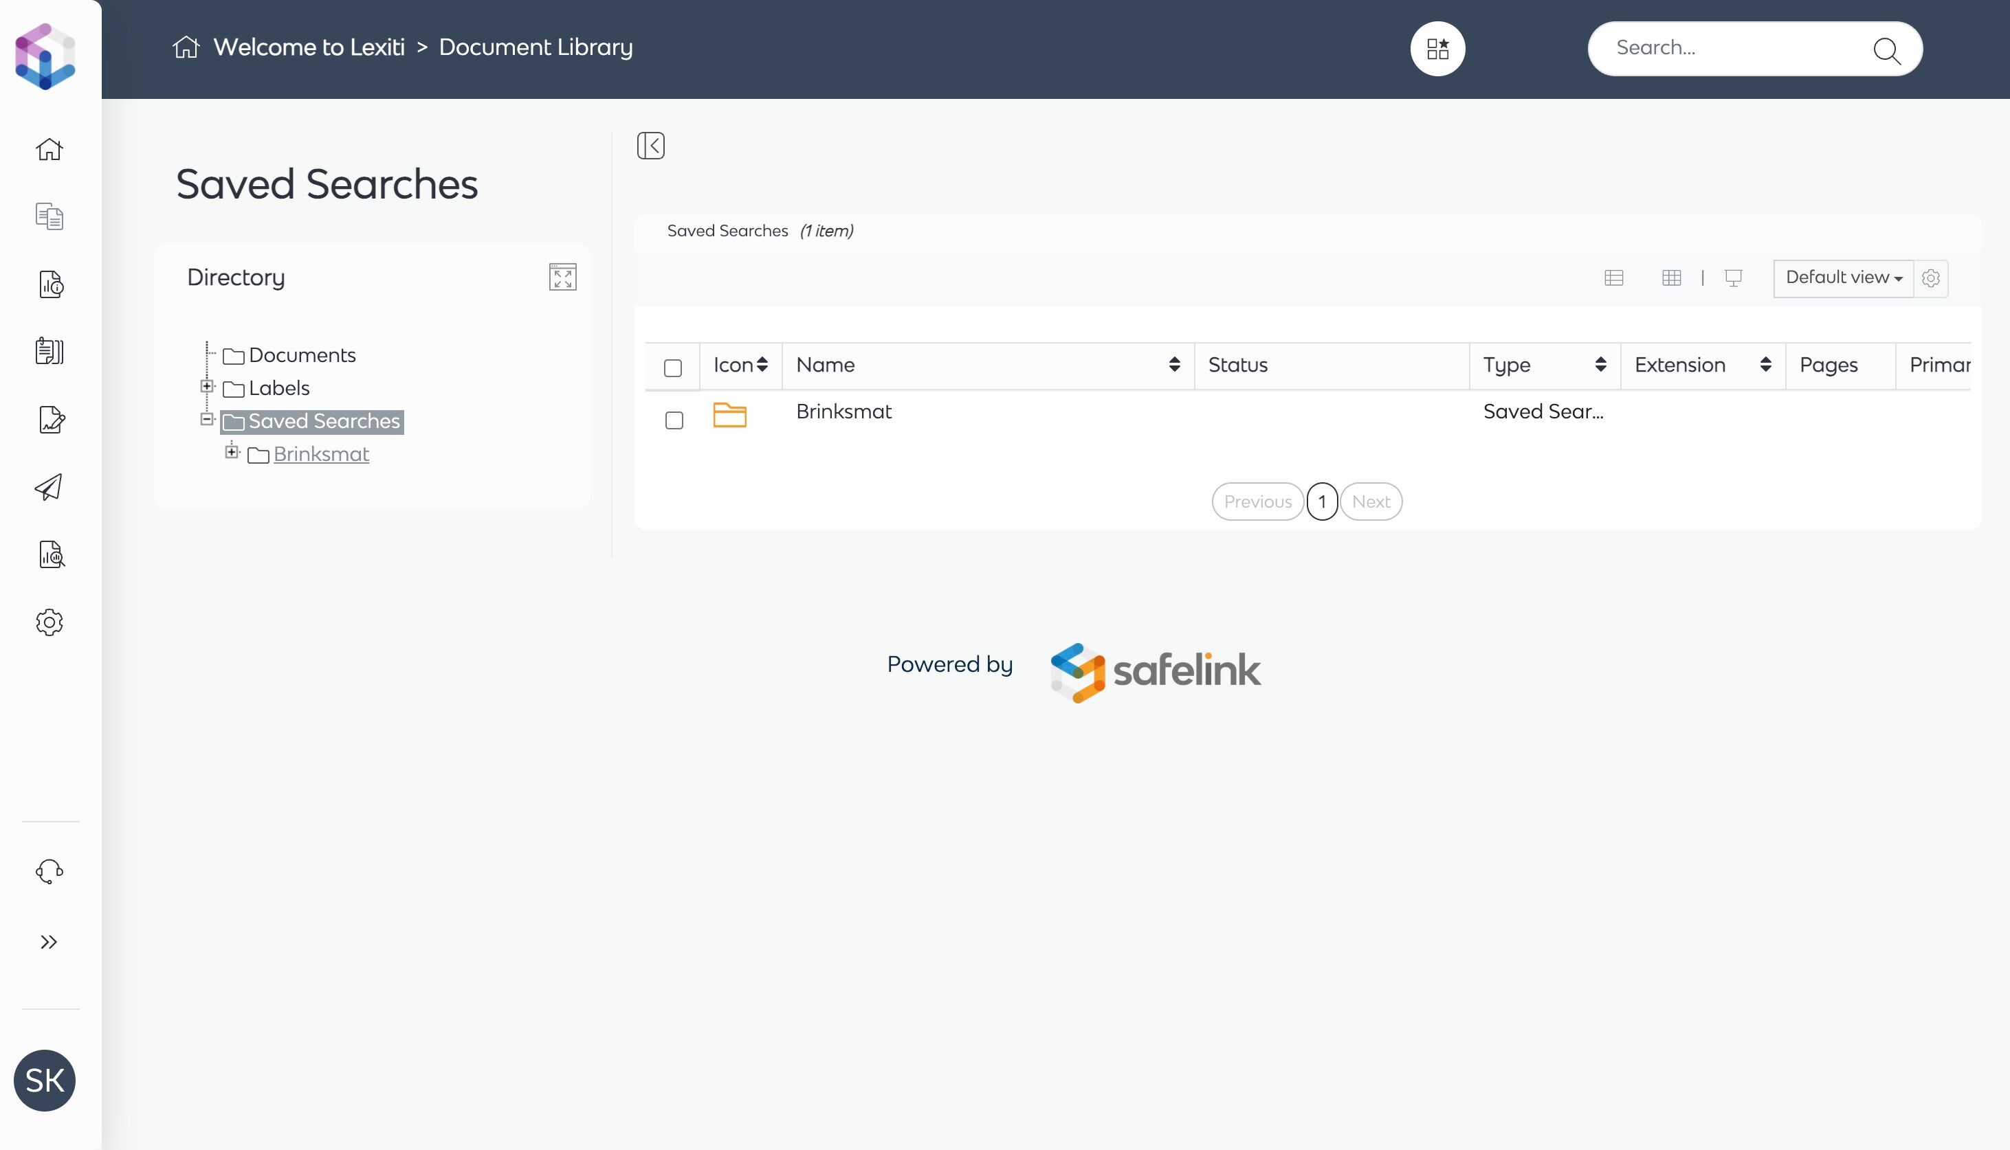Expand sidebar with double chevron icon

coord(49,941)
